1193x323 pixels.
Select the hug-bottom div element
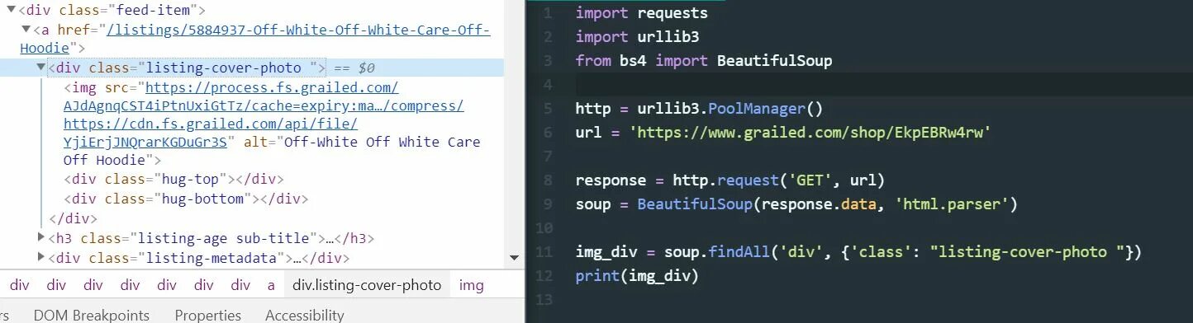[x=186, y=199]
